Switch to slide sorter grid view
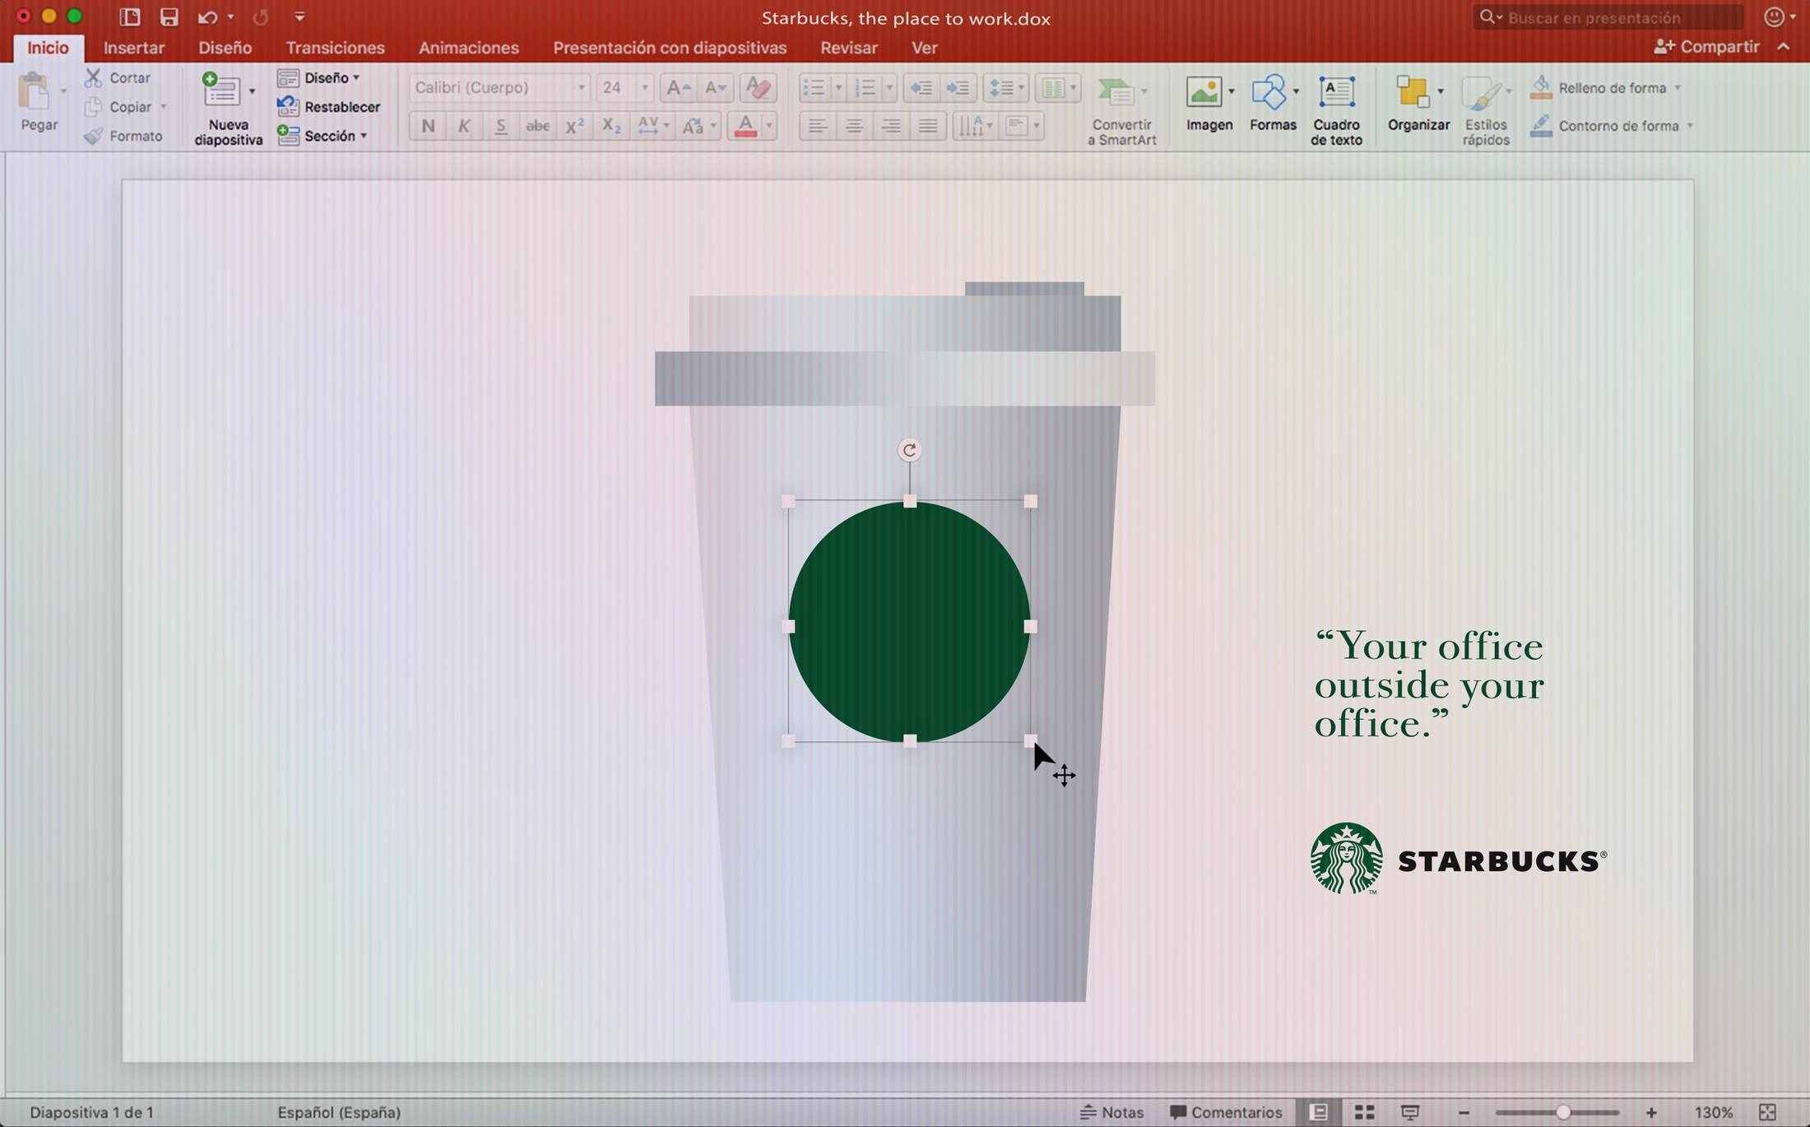 (x=1364, y=1112)
